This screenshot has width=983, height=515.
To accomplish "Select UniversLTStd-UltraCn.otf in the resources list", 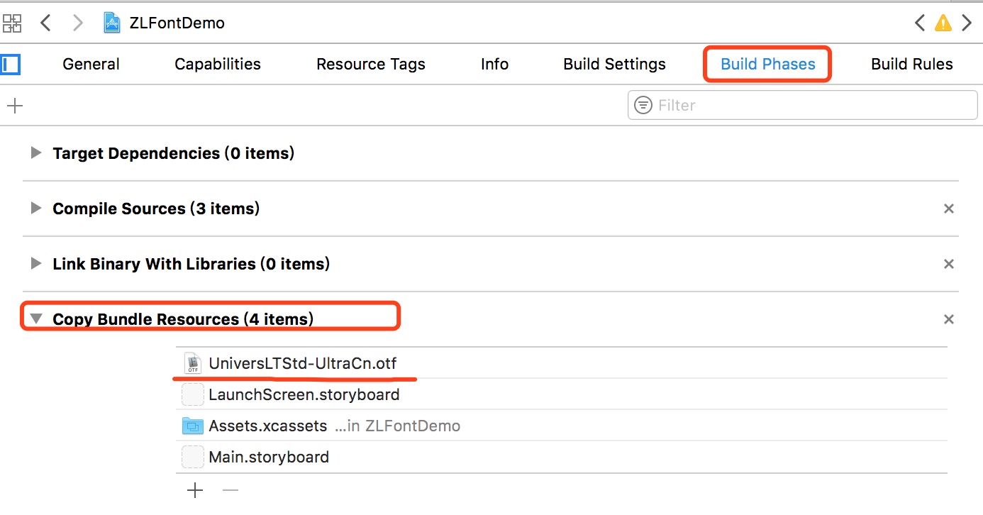I will 302,364.
